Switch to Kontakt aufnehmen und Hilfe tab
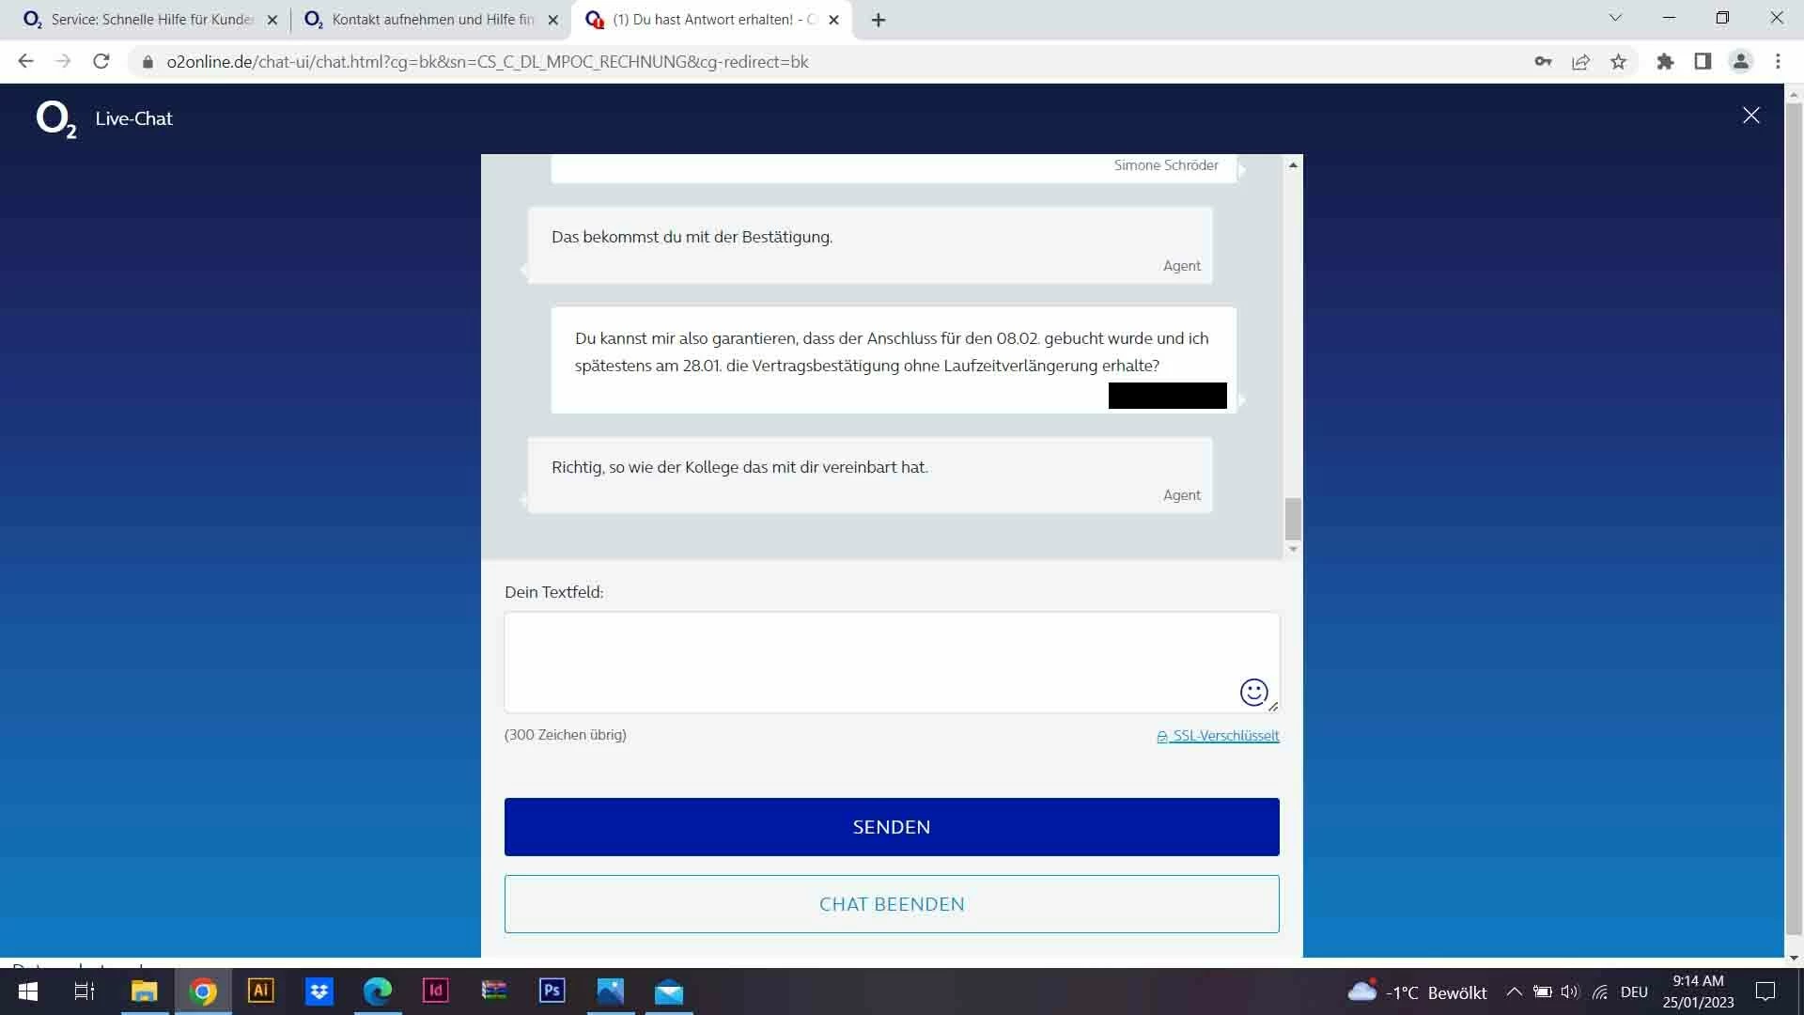Screen dimensions: 1804x1015 click(432, 20)
